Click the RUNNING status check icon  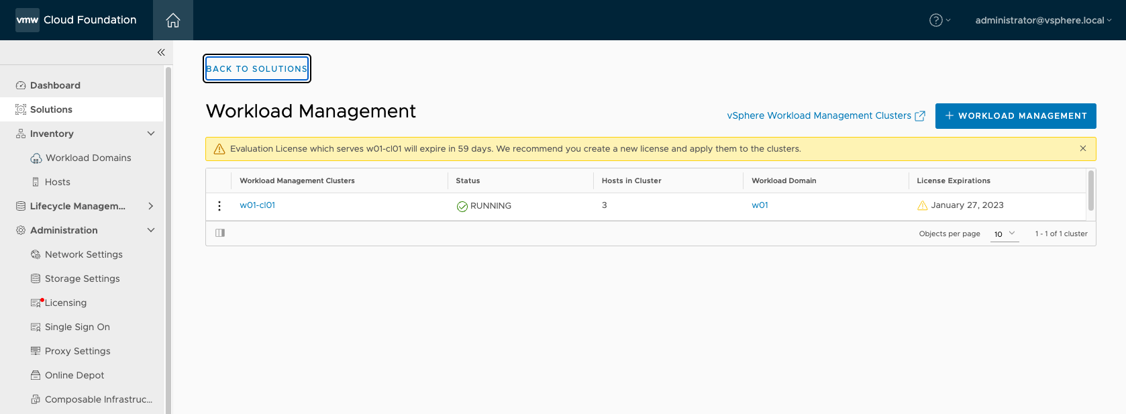click(x=462, y=207)
